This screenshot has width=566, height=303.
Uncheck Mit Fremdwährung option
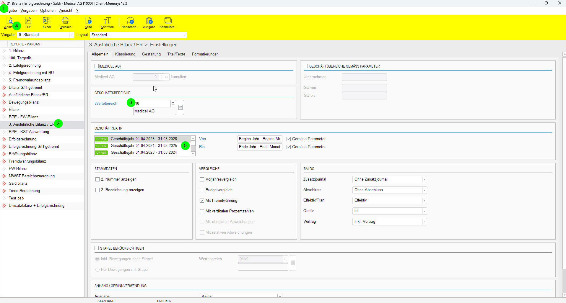pyautogui.click(x=202, y=201)
